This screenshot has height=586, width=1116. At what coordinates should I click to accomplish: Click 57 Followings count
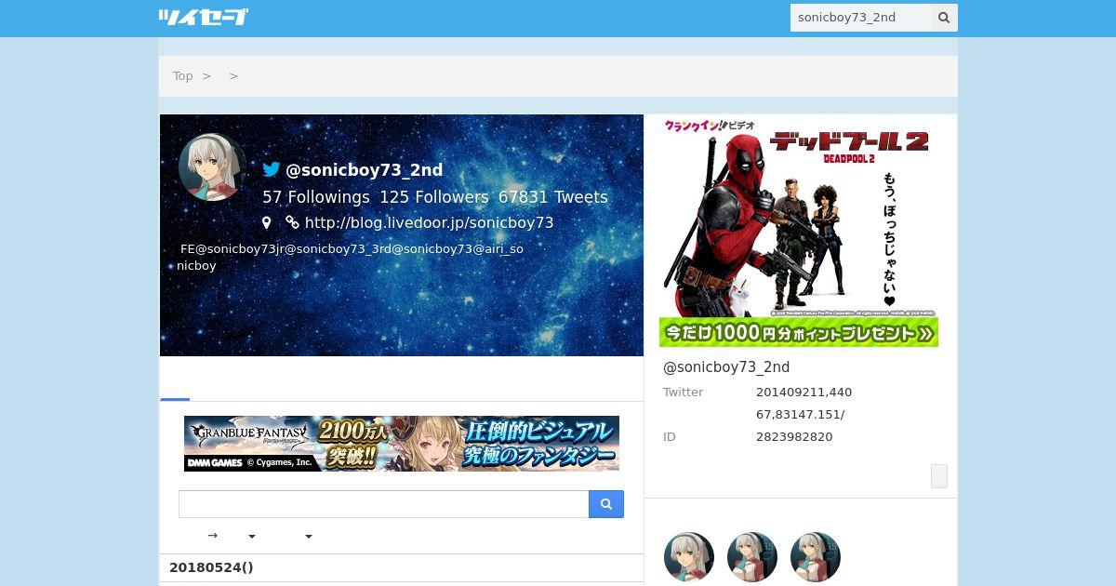click(x=316, y=197)
